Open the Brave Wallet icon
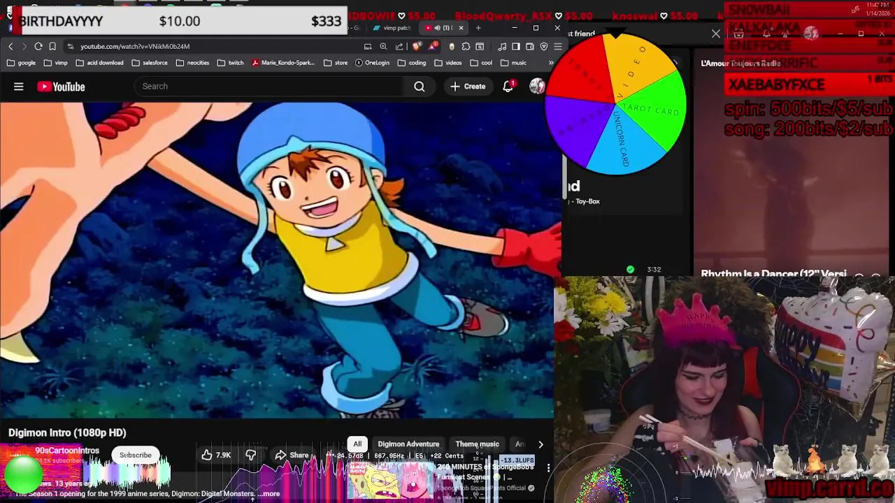895x503 pixels. pyautogui.click(x=530, y=46)
